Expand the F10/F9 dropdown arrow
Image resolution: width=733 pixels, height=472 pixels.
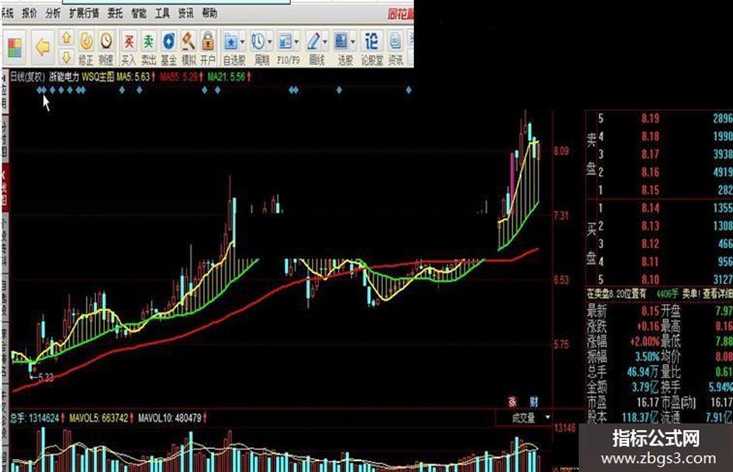297,42
